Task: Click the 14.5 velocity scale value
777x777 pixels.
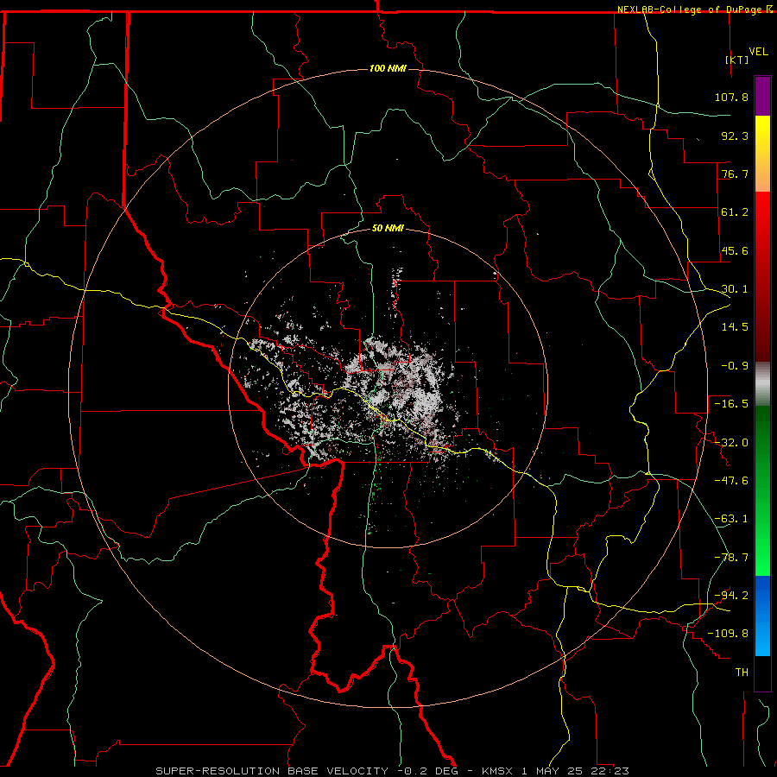Action: coord(735,327)
